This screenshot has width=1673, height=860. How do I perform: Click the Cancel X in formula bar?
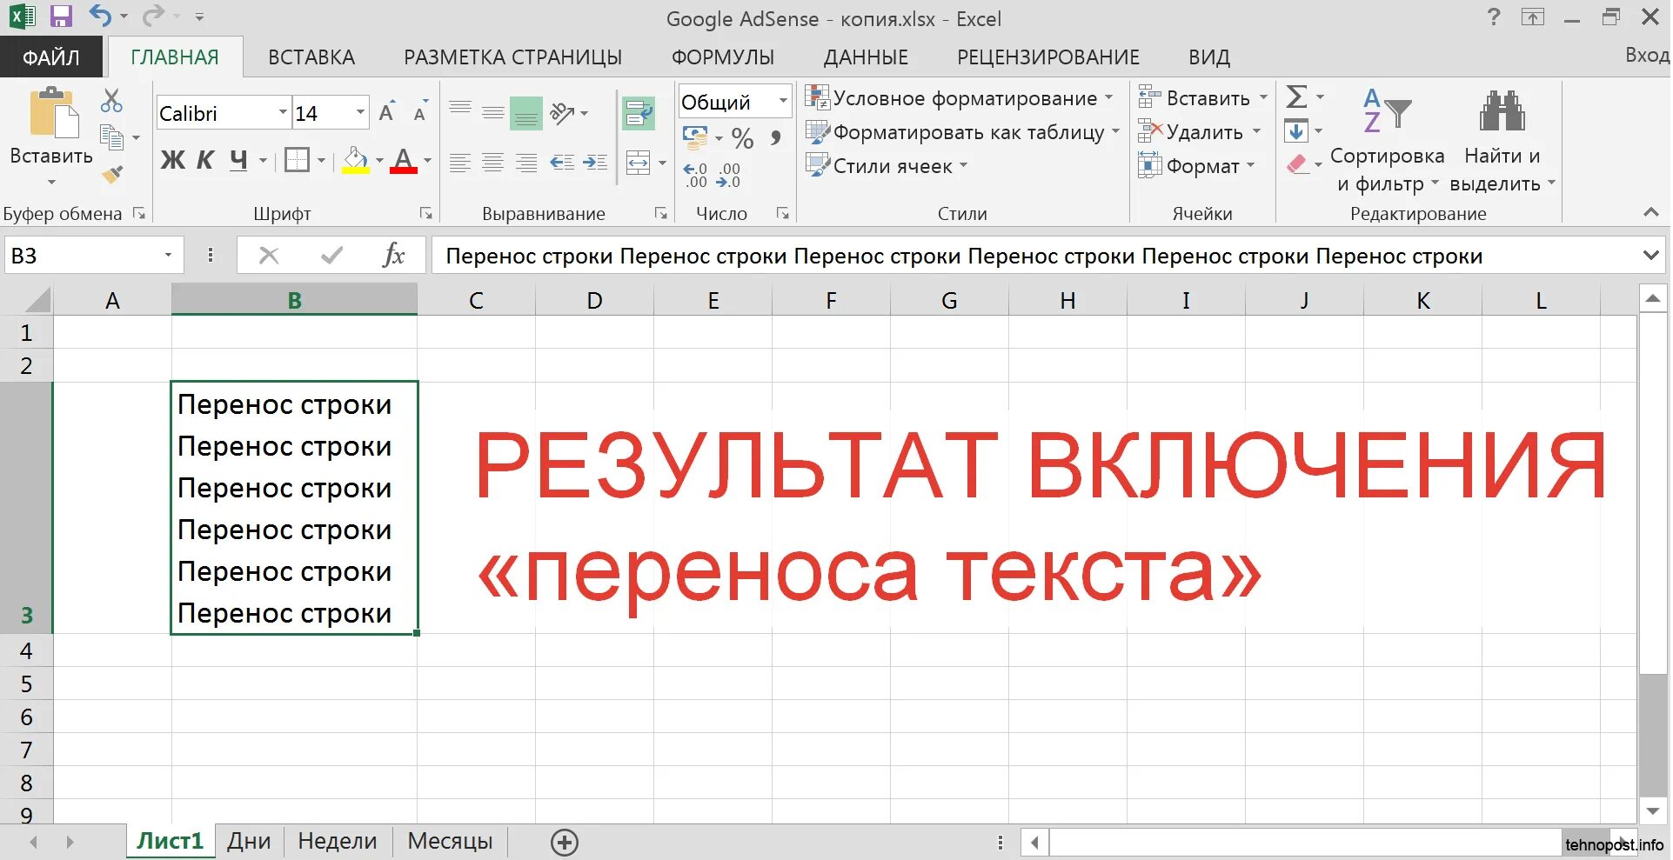(269, 255)
